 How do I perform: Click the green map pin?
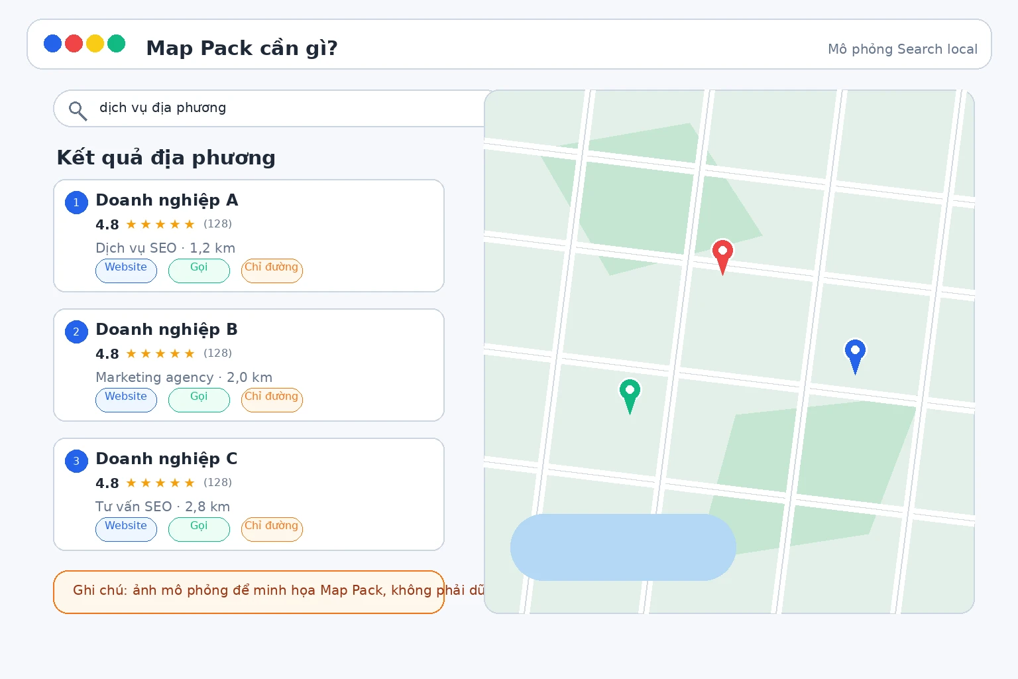coord(630,397)
